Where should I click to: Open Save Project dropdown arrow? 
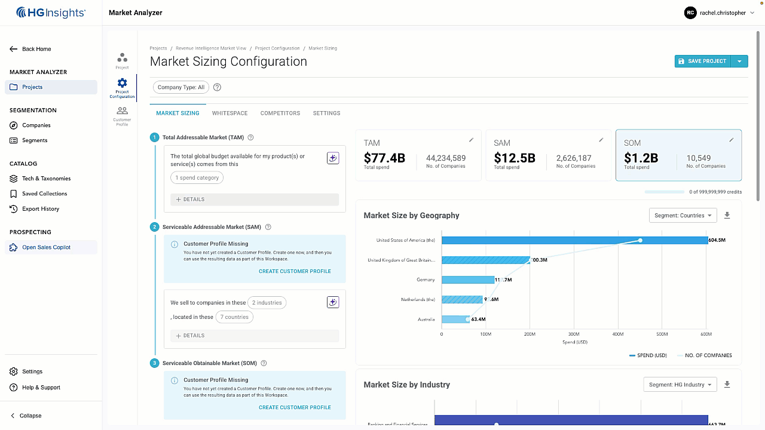[x=740, y=61]
